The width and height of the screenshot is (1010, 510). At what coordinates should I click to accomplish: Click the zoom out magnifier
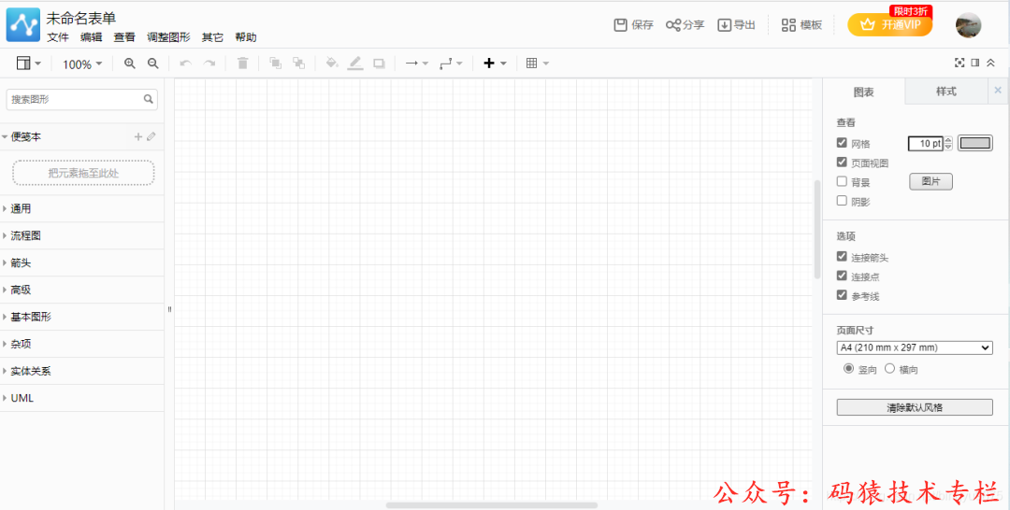pos(152,63)
